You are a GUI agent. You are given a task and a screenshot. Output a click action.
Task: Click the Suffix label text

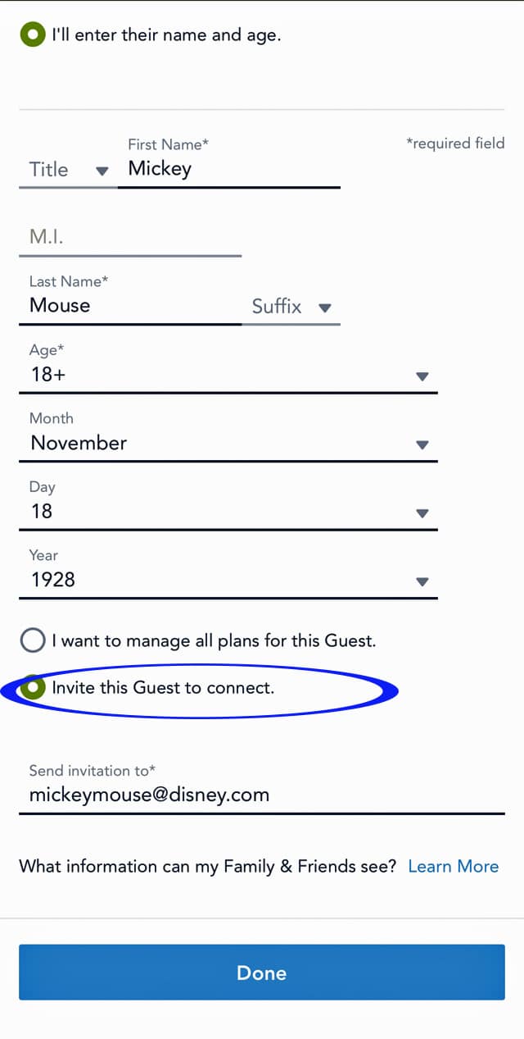pyautogui.click(x=277, y=306)
